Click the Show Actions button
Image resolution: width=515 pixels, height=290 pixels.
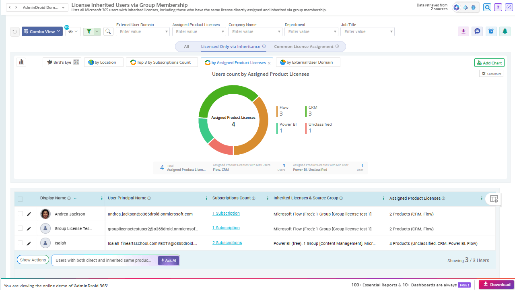[33, 260]
